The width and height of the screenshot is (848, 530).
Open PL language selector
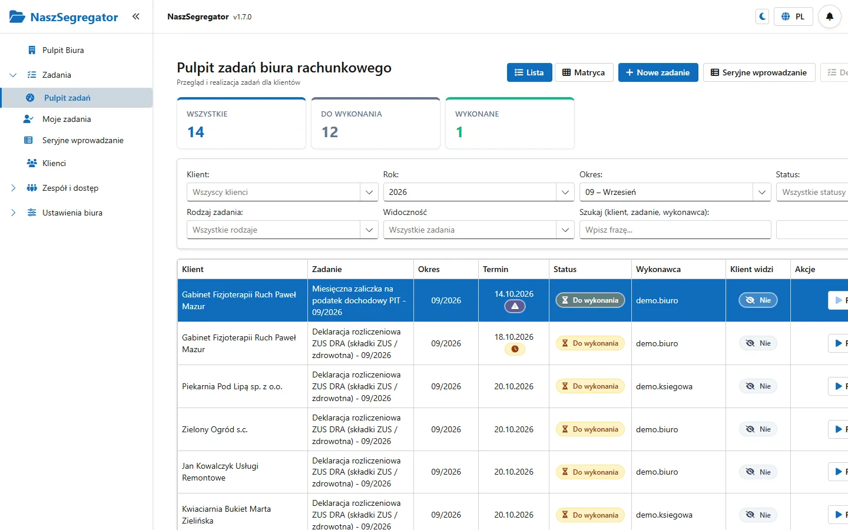(x=793, y=16)
